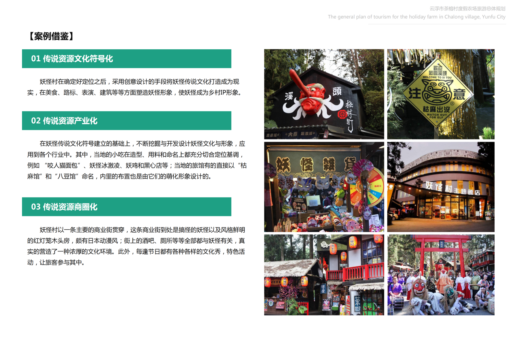This screenshot has height=364, width=514.
Task: Click the line containing "咬人猫面包"
Action: [x=137, y=165]
